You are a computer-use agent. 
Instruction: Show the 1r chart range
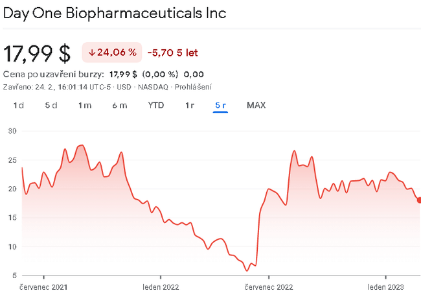(190, 105)
